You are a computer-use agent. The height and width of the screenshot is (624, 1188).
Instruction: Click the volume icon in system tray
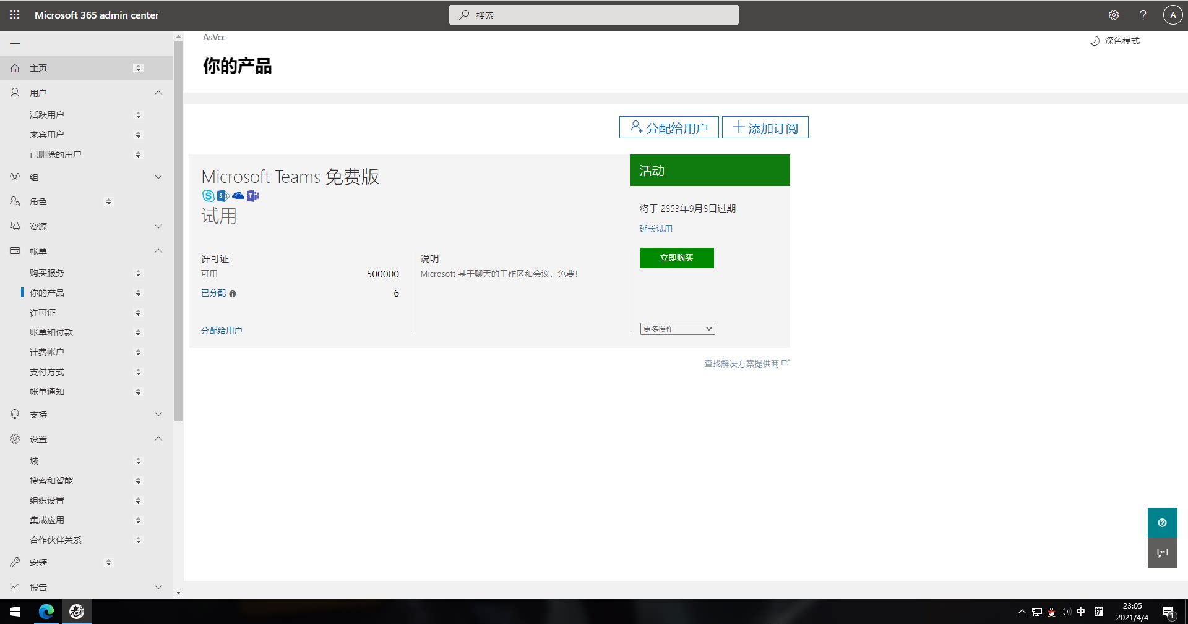pos(1065,612)
